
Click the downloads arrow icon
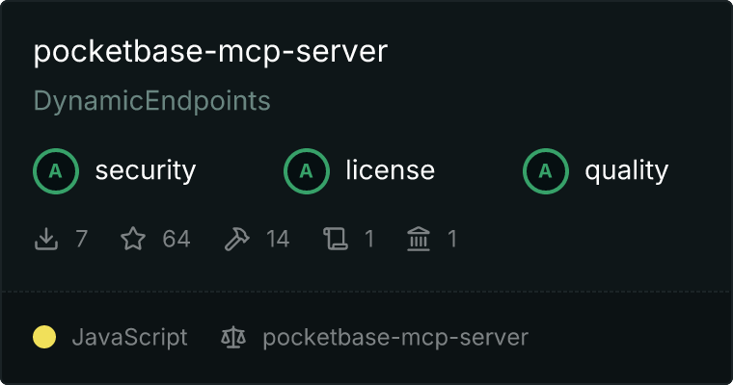46,239
